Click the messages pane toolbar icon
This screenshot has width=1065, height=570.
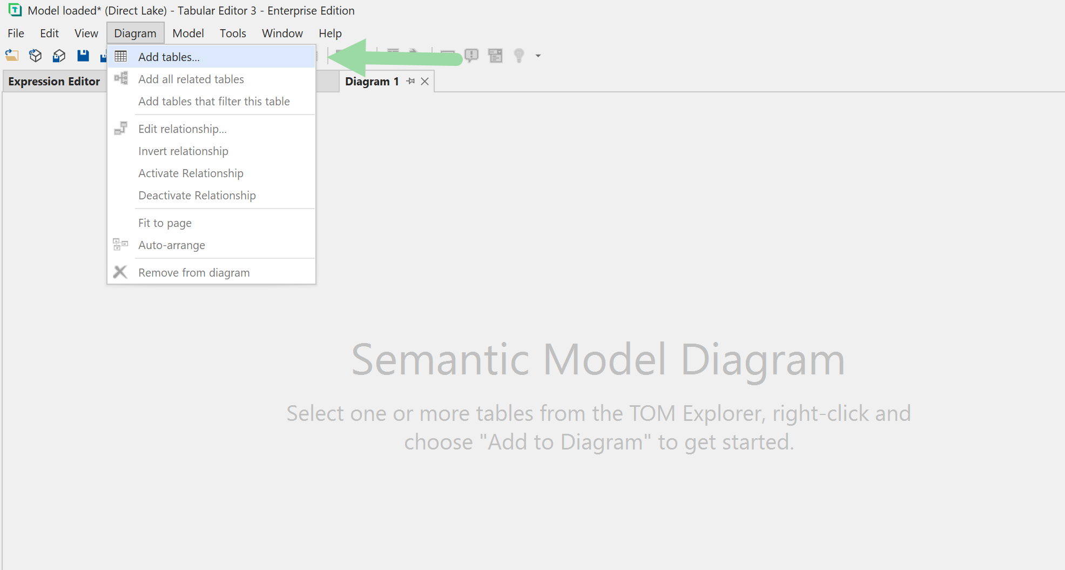pyautogui.click(x=495, y=56)
